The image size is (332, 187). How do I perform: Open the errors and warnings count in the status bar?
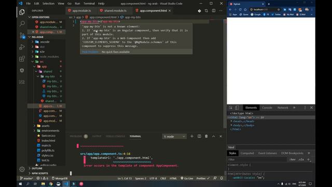coord(42,178)
